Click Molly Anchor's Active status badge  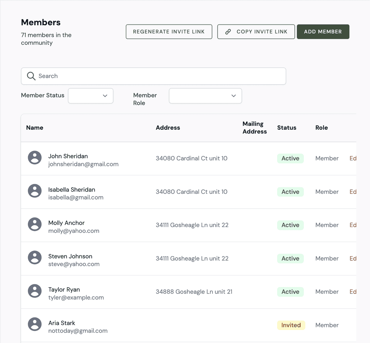(x=291, y=225)
